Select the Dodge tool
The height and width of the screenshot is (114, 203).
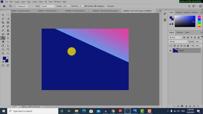coord(3,42)
